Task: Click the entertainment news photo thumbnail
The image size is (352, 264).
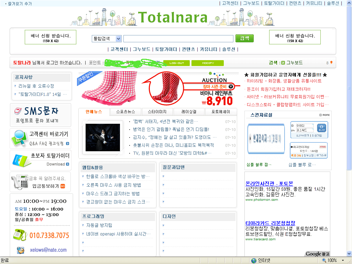Action: point(102,137)
